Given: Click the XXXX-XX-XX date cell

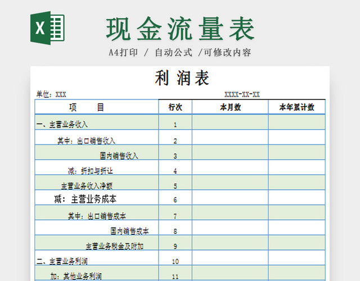Looking at the screenshot, I should pyautogui.click(x=242, y=94).
